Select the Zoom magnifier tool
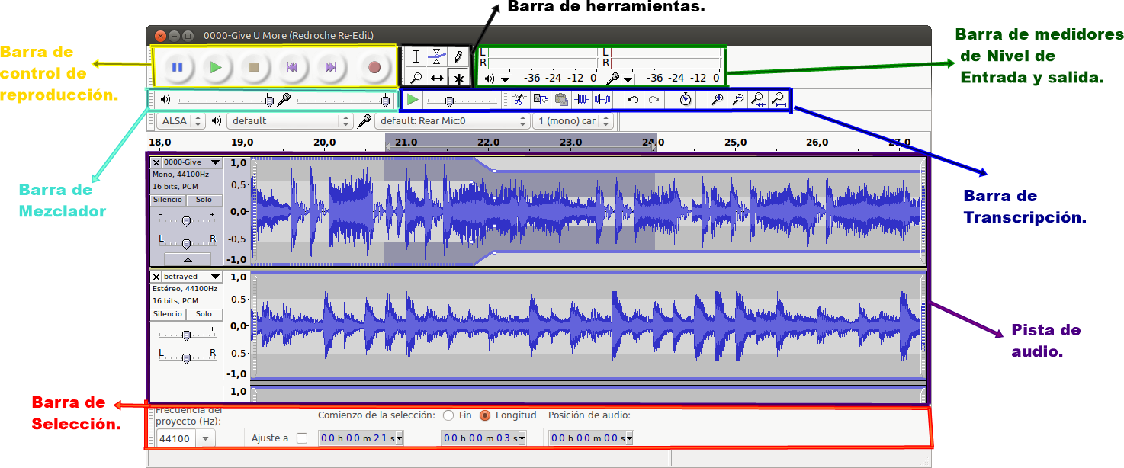 point(417,77)
